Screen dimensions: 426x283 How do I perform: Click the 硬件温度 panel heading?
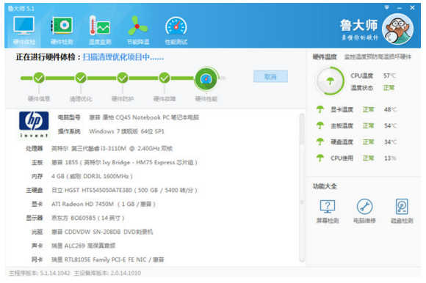(x=325, y=56)
